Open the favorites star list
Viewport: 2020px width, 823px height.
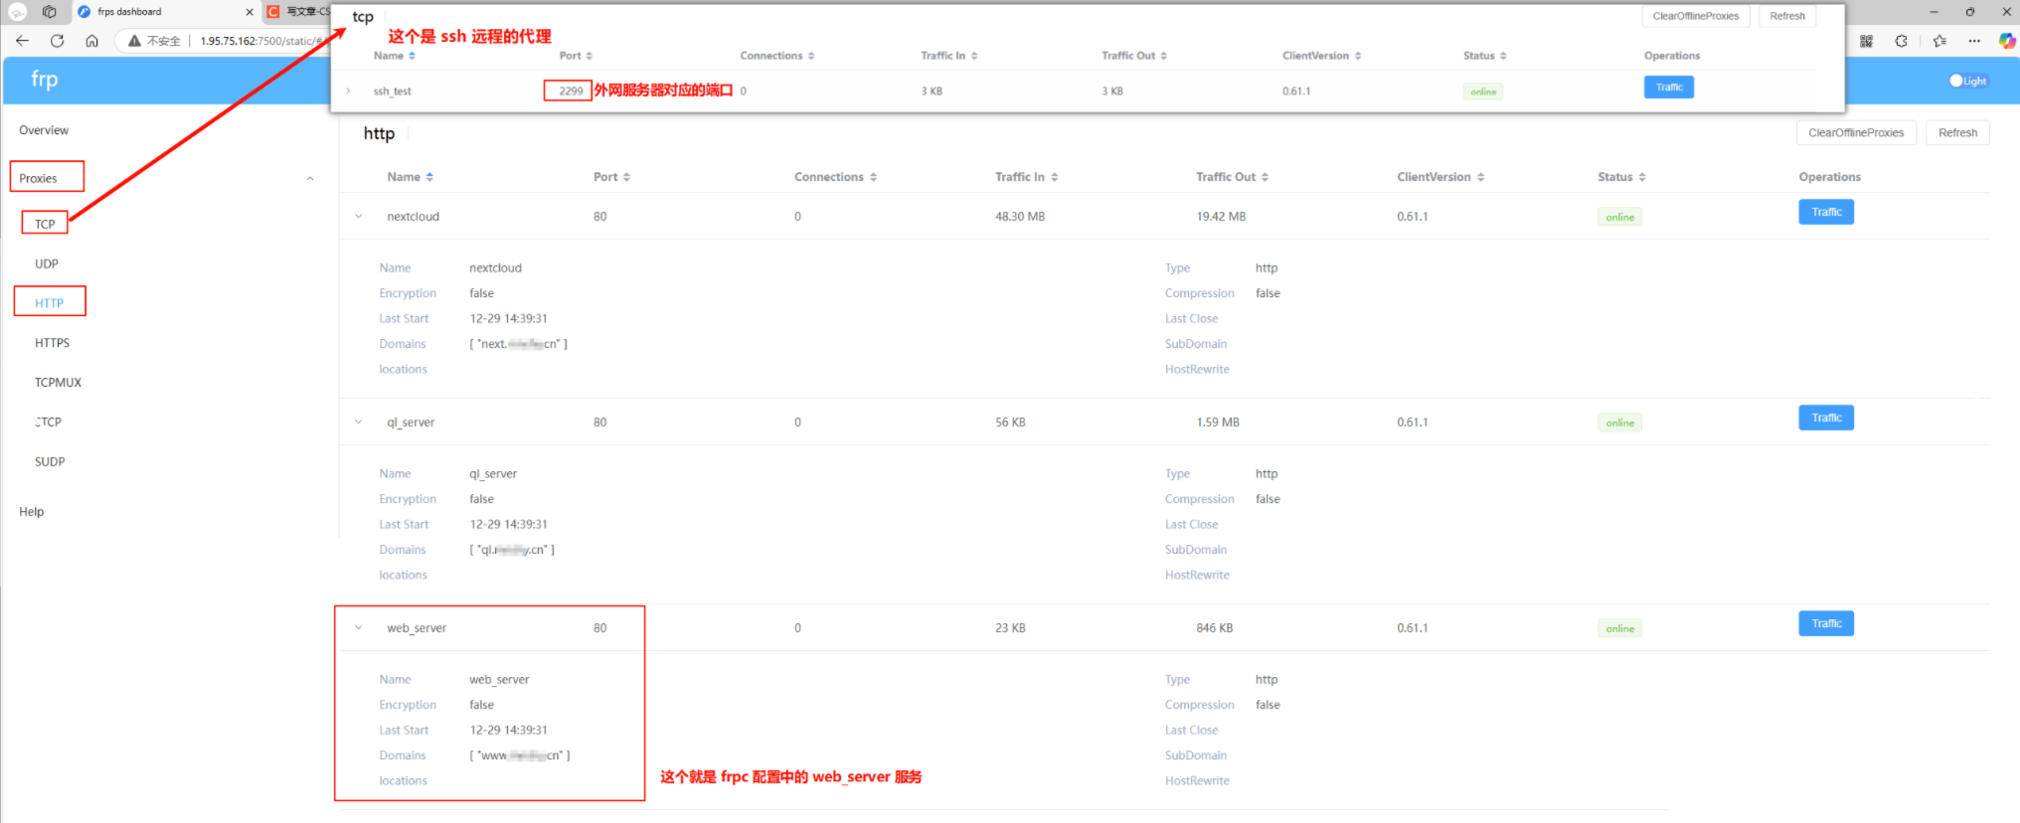[1939, 41]
